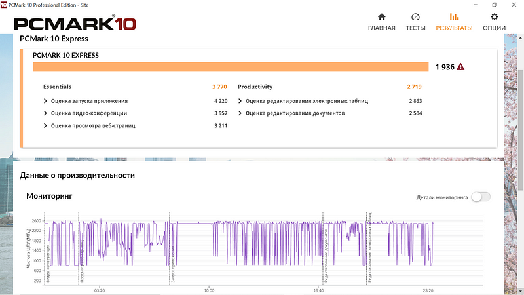Click the Запуск приложения marker on chart

(x=173, y=264)
